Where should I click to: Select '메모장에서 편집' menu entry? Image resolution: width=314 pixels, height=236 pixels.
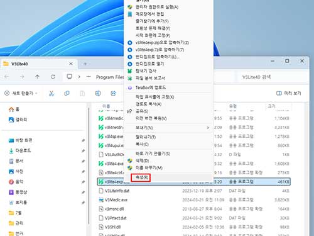[x=149, y=14]
